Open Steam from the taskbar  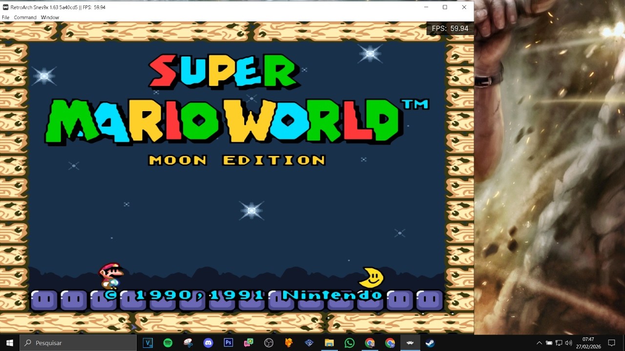point(430,343)
